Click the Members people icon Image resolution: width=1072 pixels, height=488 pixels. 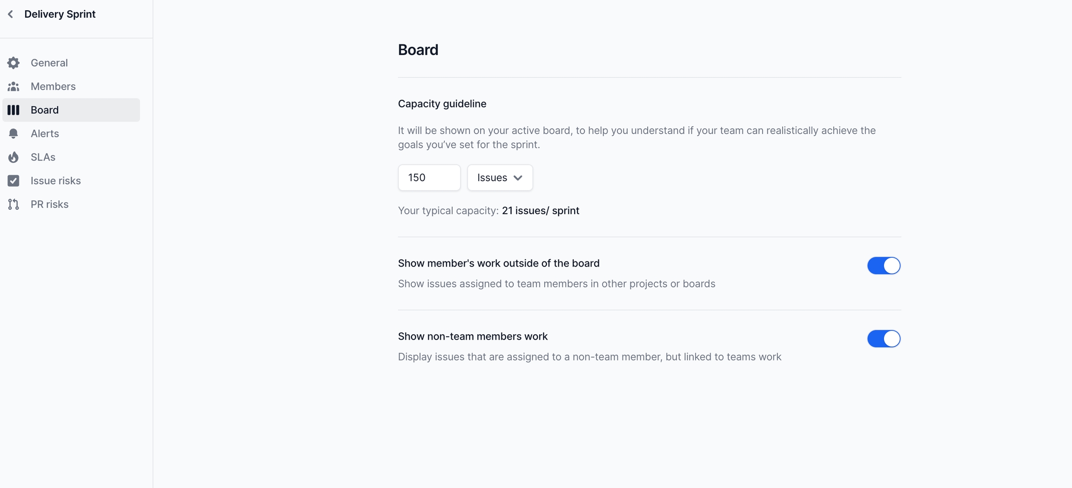[x=13, y=87]
